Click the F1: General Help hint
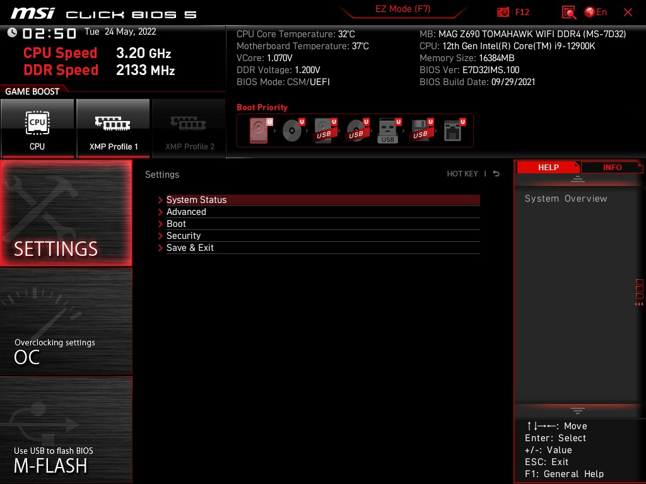This screenshot has height=484, width=646. [x=564, y=474]
